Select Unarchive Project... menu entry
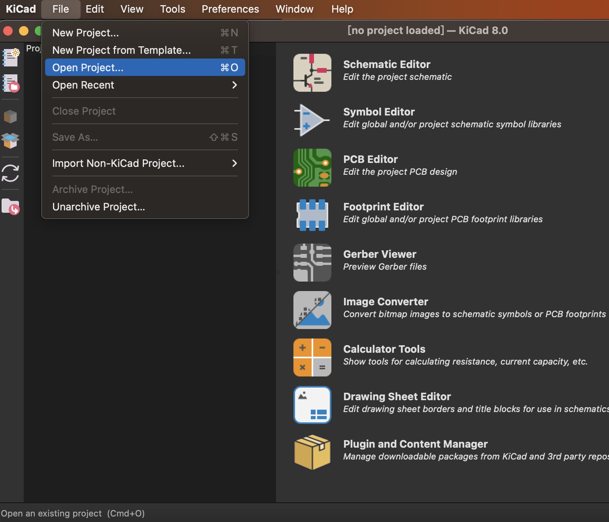 (145, 207)
